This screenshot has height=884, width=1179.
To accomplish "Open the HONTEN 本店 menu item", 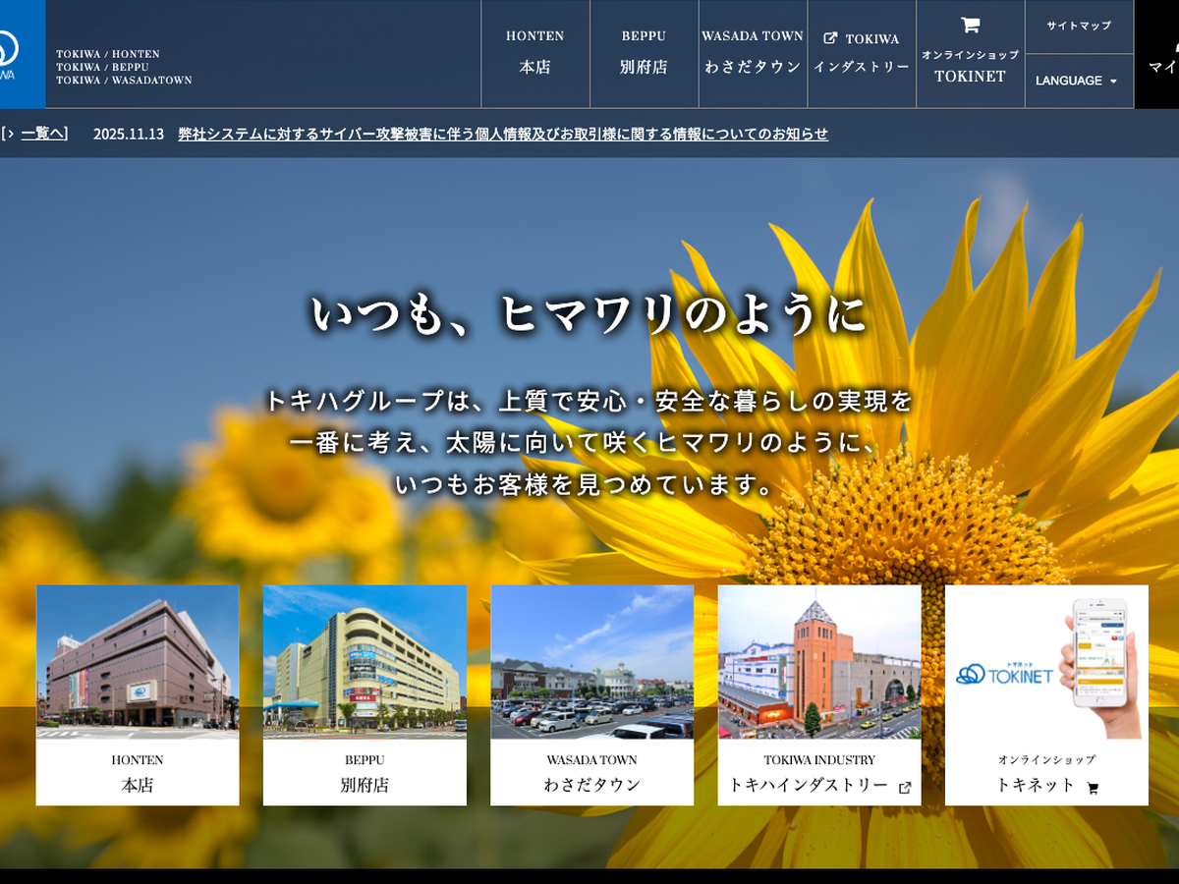I will (534, 53).
